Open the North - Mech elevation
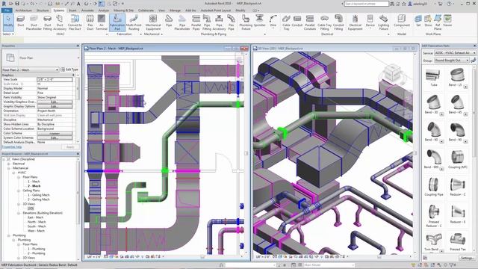The width and height of the screenshot is (478, 269). 37,222
